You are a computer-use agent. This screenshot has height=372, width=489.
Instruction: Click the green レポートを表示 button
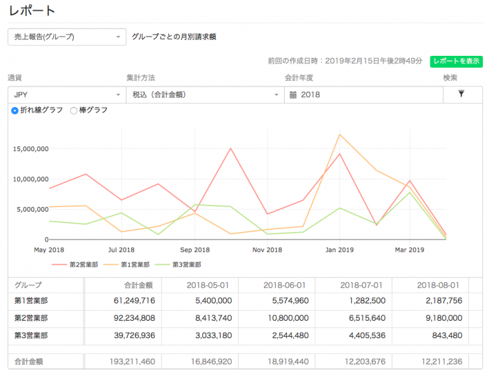[456, 61]
